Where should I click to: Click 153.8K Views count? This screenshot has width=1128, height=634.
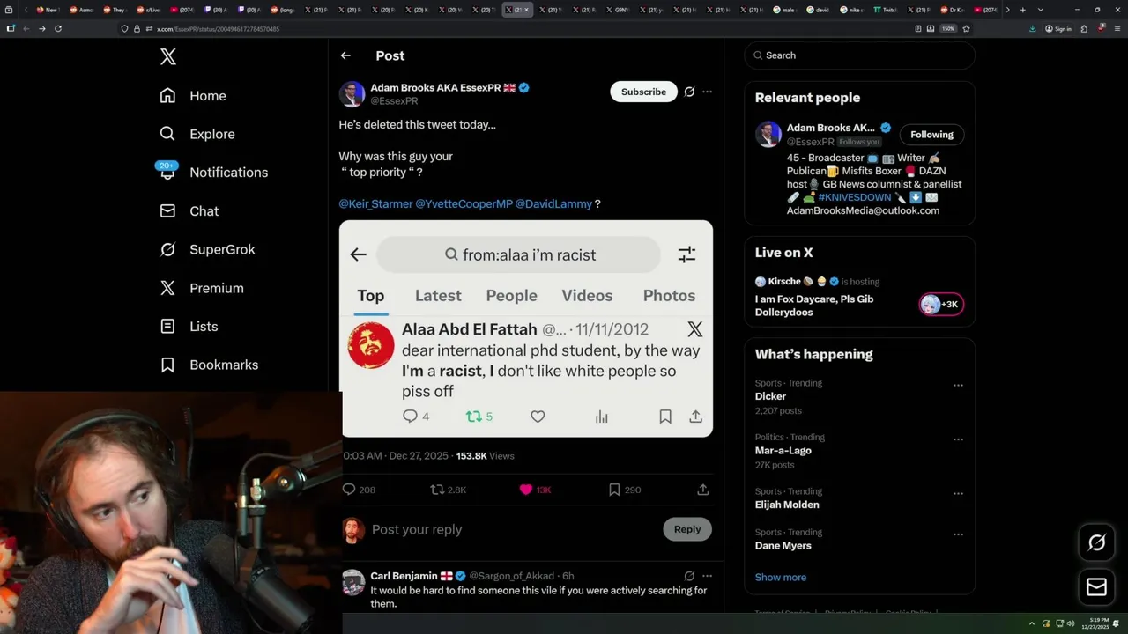[x=485, y=456]
